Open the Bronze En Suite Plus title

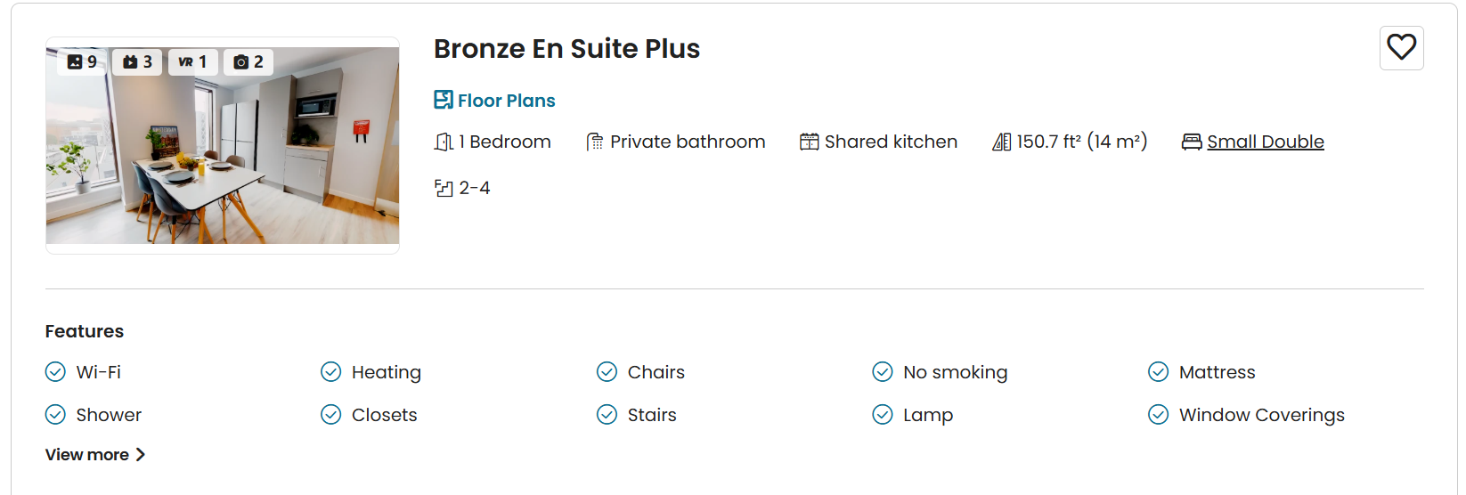coord(566,48)
